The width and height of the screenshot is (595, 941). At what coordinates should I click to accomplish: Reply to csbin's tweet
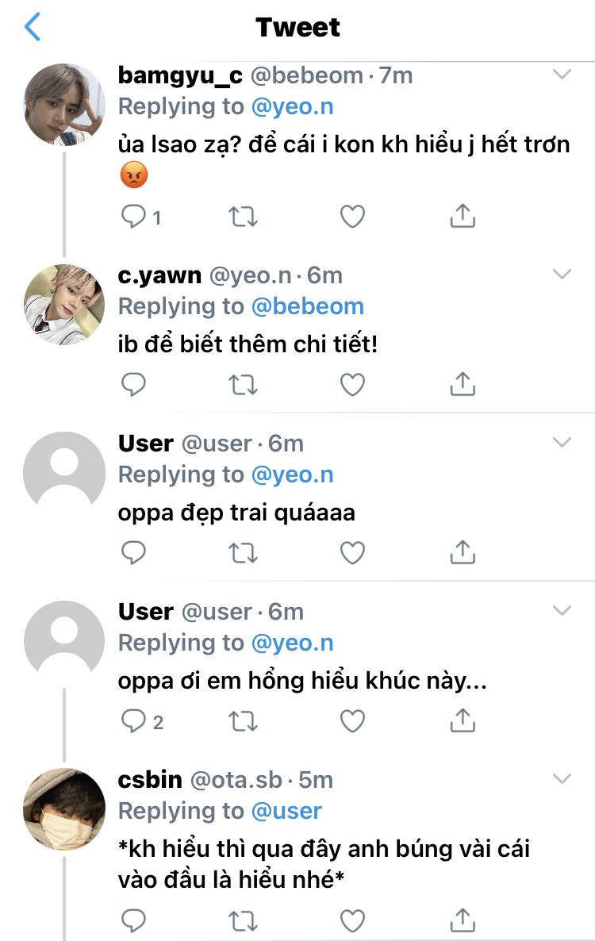tap(134, 920)
